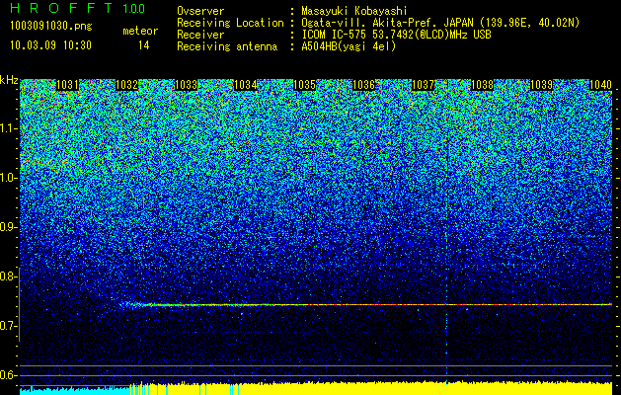Click the 1.1 frequency axis label
Screen dimensions: 621x395
(x=9, y=128)
